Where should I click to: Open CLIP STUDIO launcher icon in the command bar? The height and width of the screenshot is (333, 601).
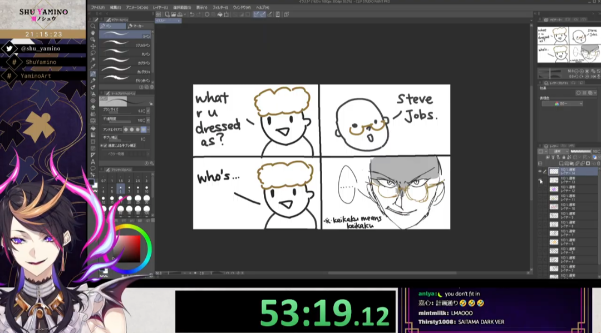tap(158, 14)
